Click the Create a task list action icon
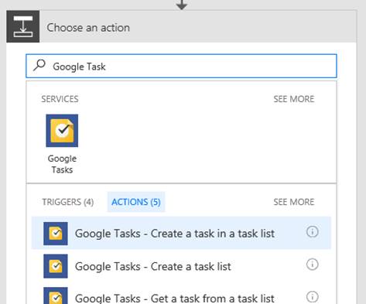The image size is (366, 304). [x=56, y=266]
